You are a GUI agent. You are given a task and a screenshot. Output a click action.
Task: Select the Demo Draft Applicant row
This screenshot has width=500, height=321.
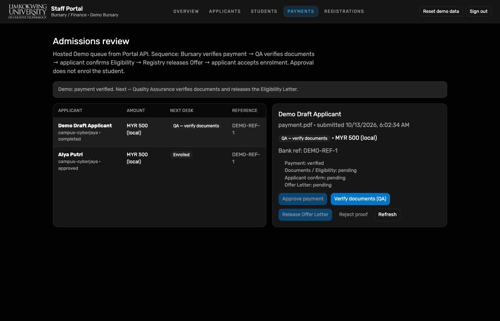(160, 132)
